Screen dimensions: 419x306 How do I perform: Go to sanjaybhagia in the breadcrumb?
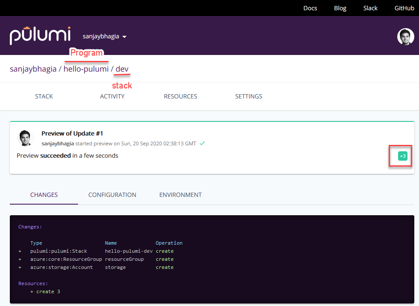click(33, 69)
